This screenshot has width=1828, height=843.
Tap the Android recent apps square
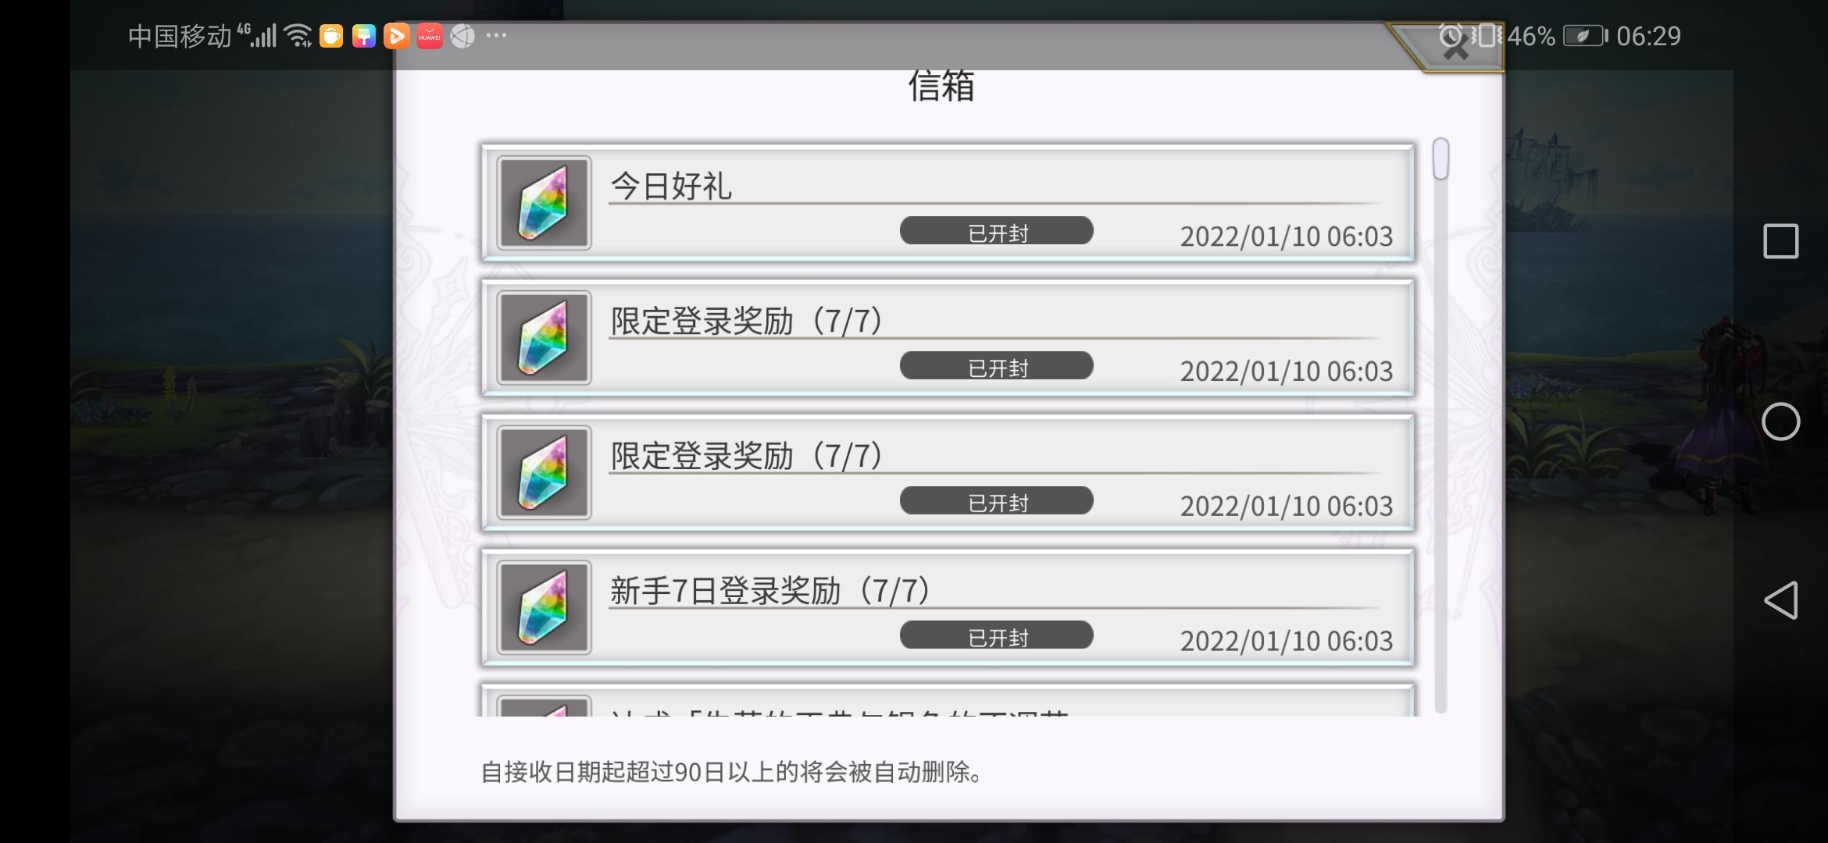point(1780,241)
